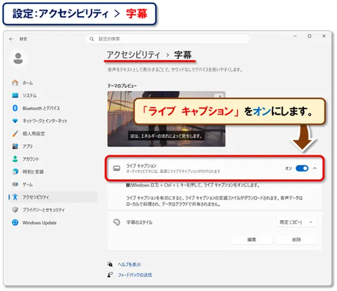Click the network diamond icon
337x291 pixels.
click(15, 121)
